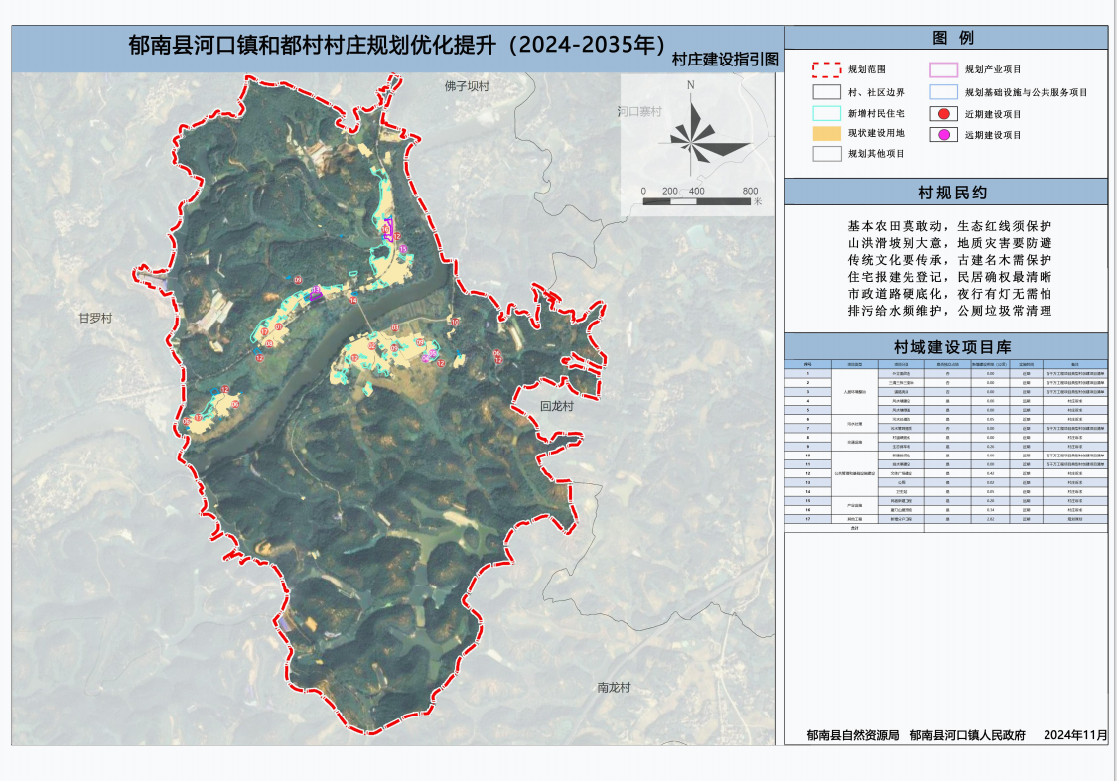Click the magenta circle 远期建设项目 legend icon
This screenshot has width=1117, height=781.
coord(943,135)
